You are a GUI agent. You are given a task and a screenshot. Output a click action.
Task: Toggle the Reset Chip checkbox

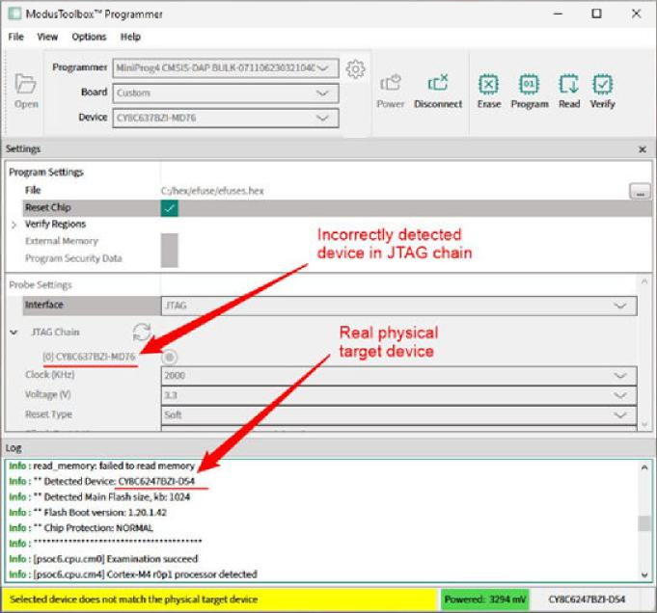click(x=169, y=208)
